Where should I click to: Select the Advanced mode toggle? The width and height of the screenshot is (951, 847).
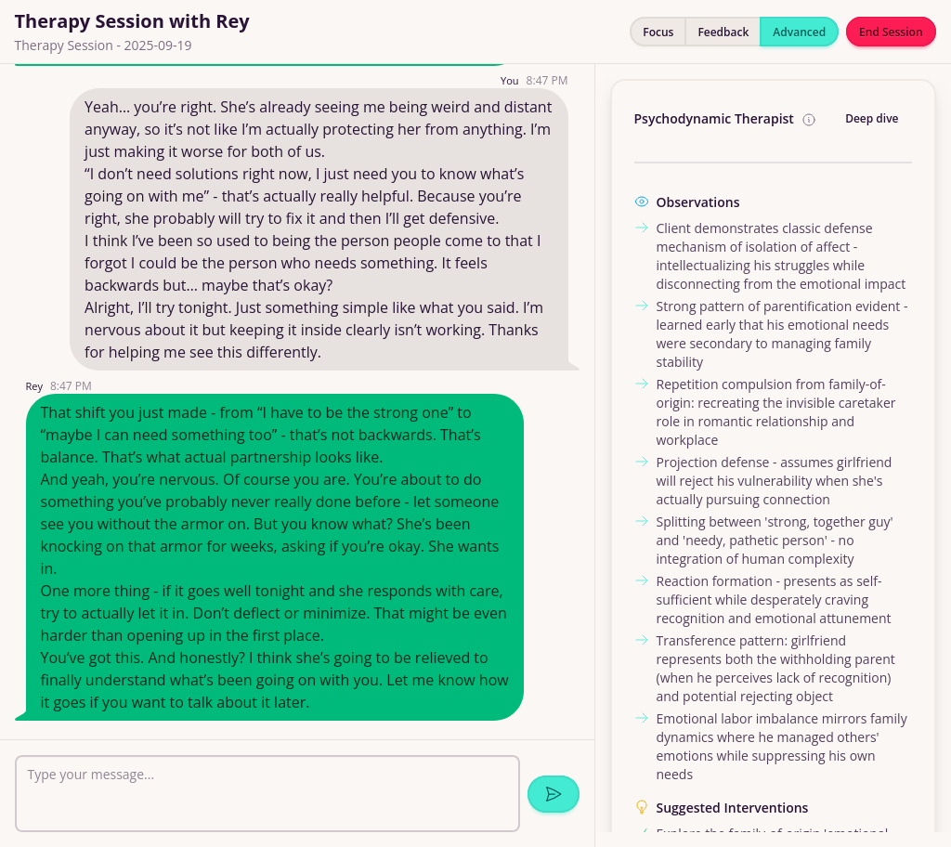[799, 32]
